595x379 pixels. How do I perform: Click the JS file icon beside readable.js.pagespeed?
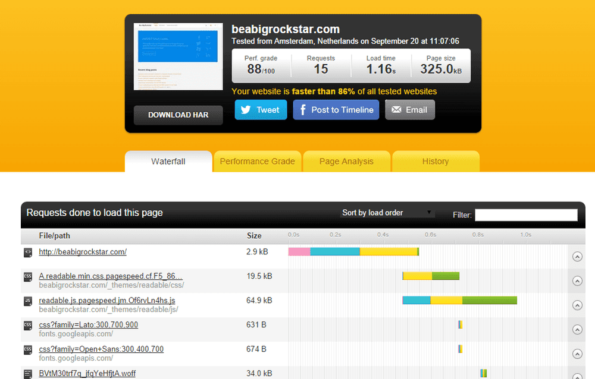(x=28, y=301)
